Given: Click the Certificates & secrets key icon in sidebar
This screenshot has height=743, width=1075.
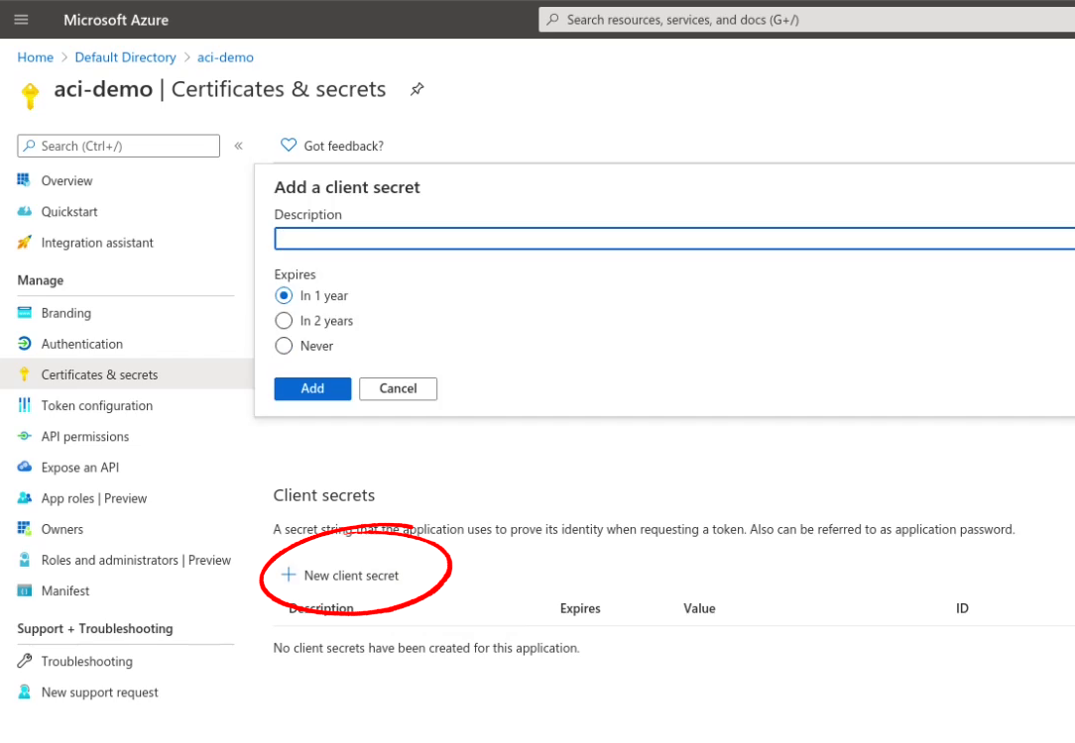Looking at the screenshot, I should click(x=24, y=373).
